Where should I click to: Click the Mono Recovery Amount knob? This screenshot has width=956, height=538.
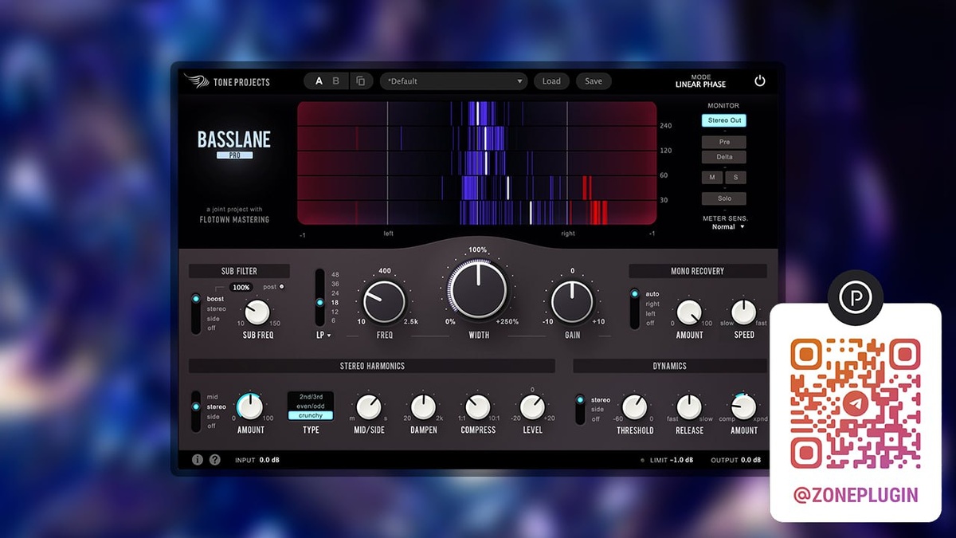tap(689, 312)
